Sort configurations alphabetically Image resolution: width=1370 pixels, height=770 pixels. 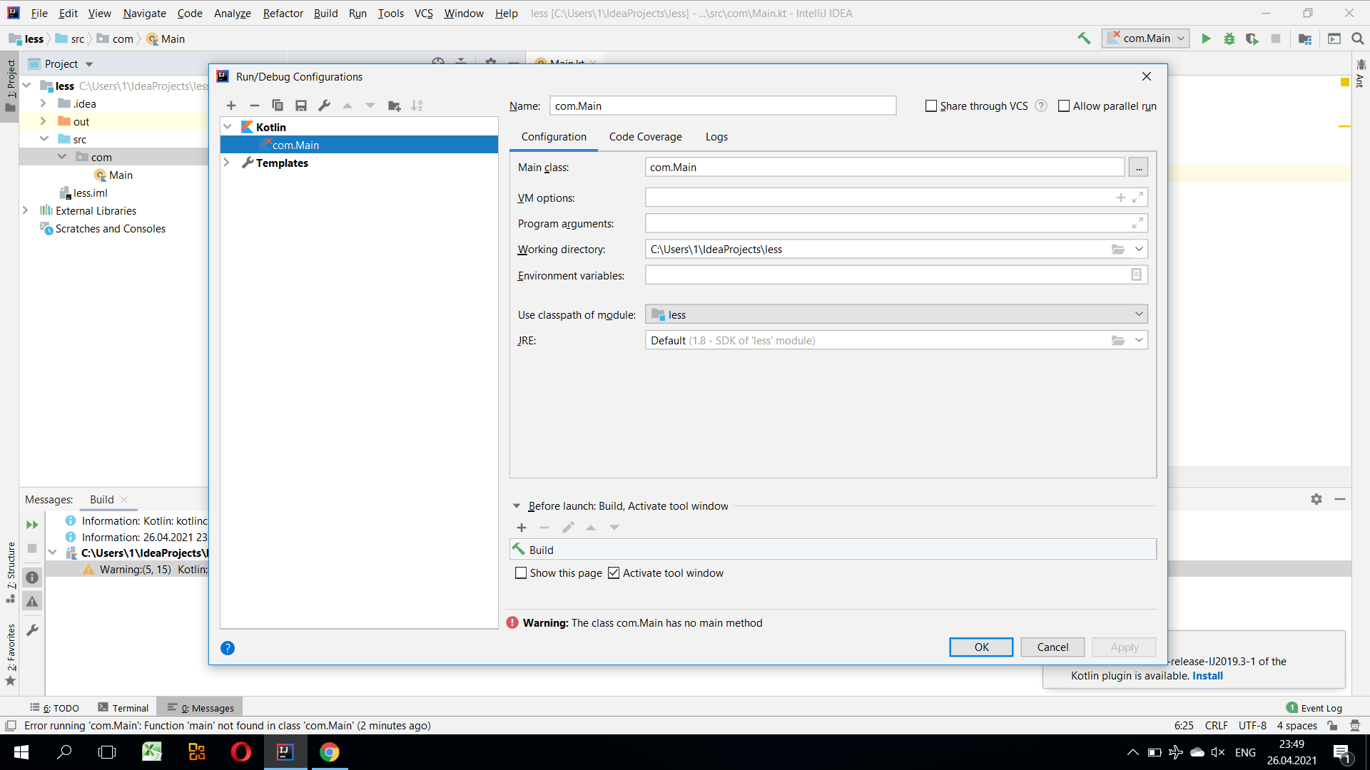click(417, 106)
